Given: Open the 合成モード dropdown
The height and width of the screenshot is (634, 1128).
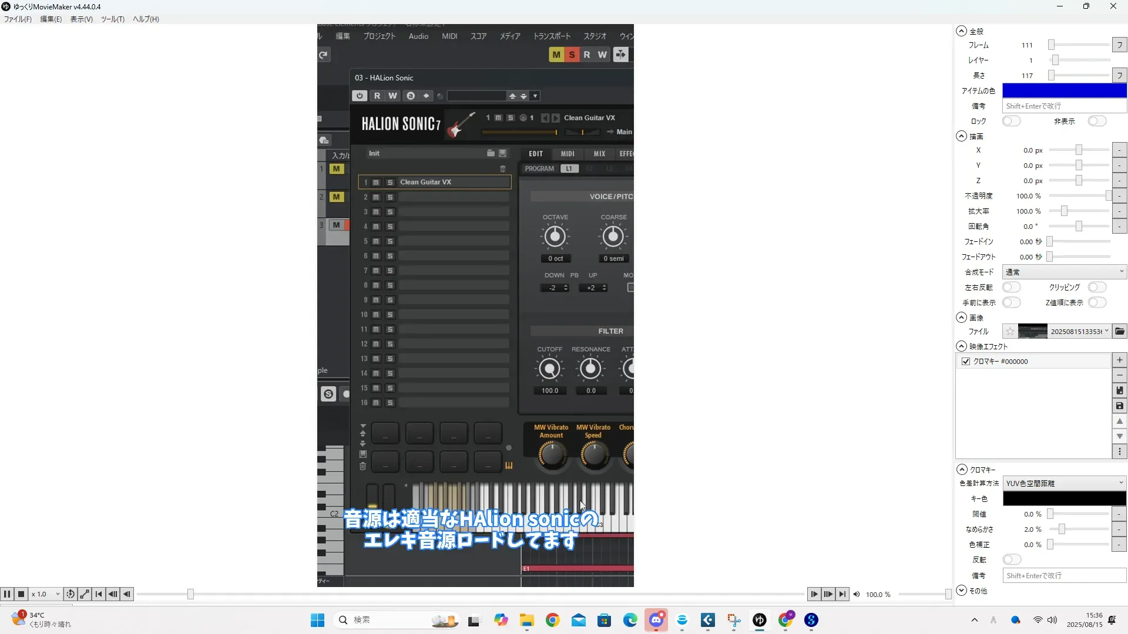Looking at the screenshot, I should tap(1064, 272).
